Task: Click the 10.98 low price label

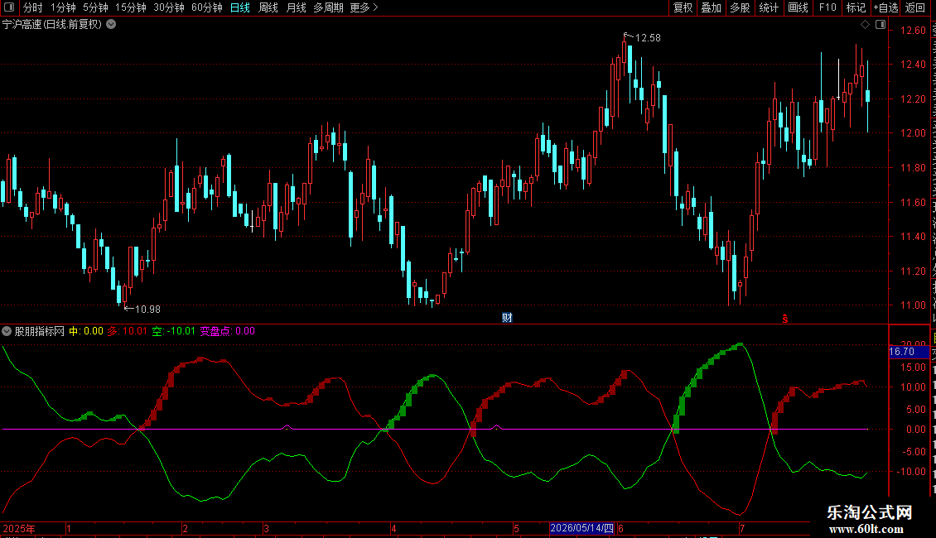Action: coord(147,310)
